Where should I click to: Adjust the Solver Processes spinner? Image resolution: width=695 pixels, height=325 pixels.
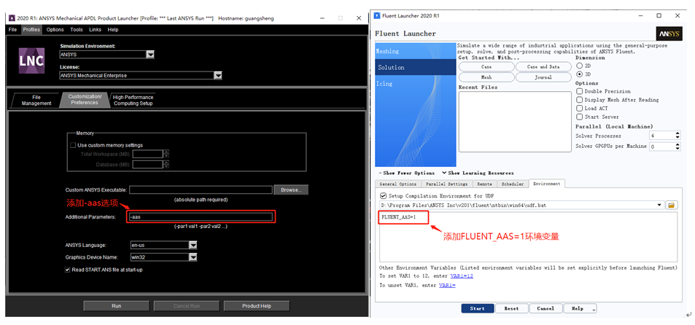tap(677, 136)
